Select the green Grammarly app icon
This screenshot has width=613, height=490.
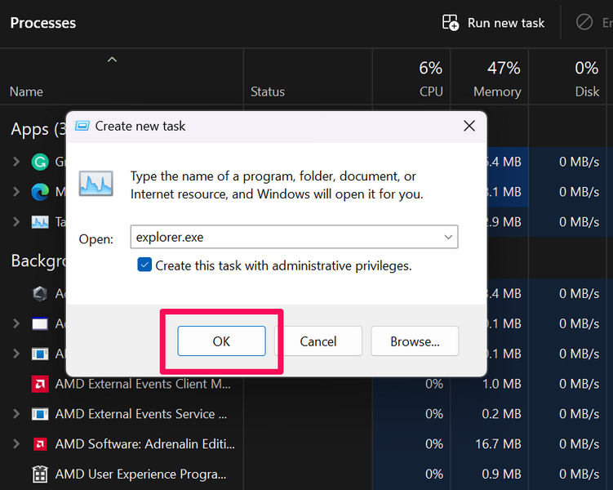click(40, 162)
